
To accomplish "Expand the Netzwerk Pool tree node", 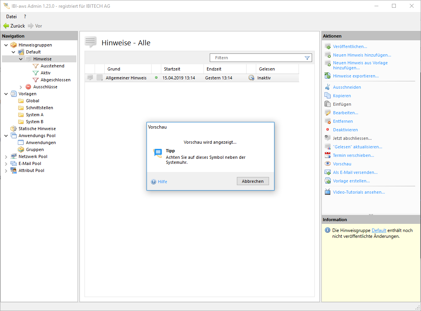I will pyautogui.click(x=6, y=157).
